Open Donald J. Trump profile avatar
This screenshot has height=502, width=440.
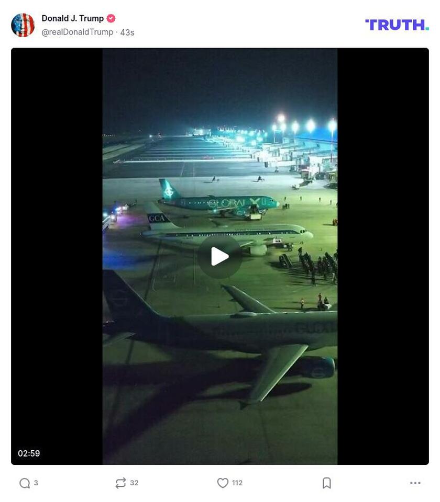point(23,25)
